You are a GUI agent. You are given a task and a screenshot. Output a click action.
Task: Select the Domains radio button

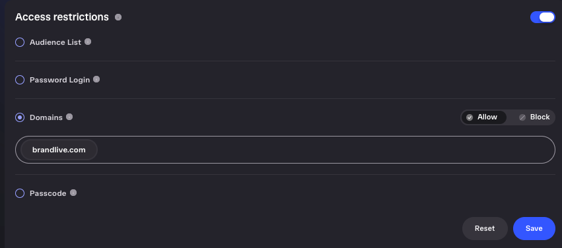click(x=20, y=117)
